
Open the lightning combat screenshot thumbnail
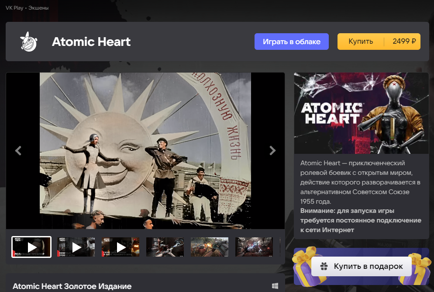coord(254,247)
